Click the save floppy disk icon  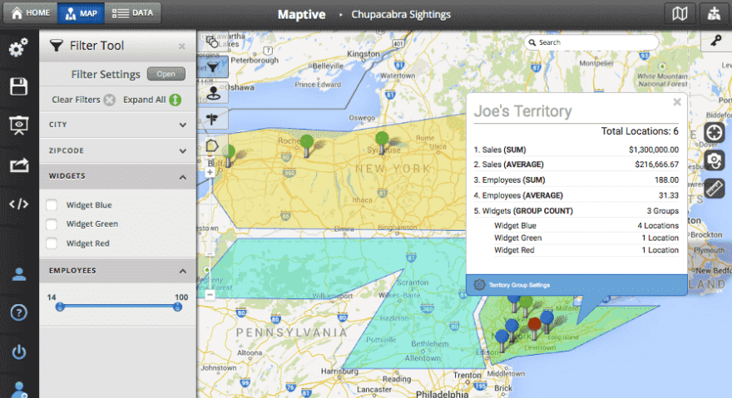coord(18,86)
